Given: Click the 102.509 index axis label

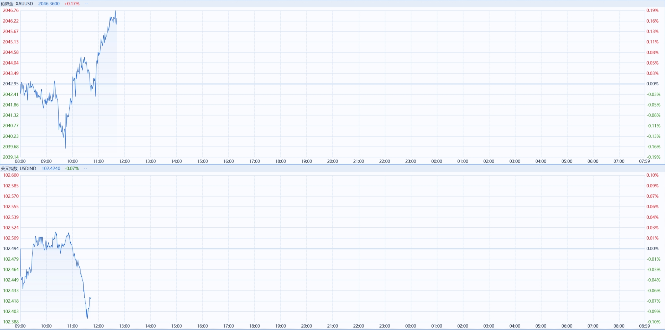Looking at the screenshot, I should click(x=11, y=238).
